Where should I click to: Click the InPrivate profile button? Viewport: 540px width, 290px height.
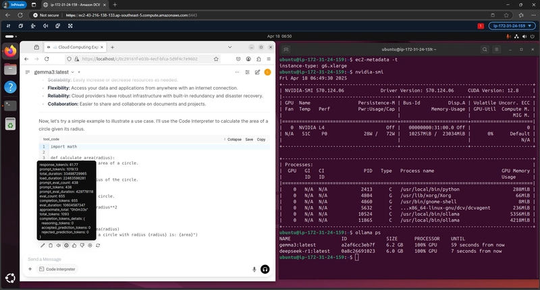(x=14, y=5)
